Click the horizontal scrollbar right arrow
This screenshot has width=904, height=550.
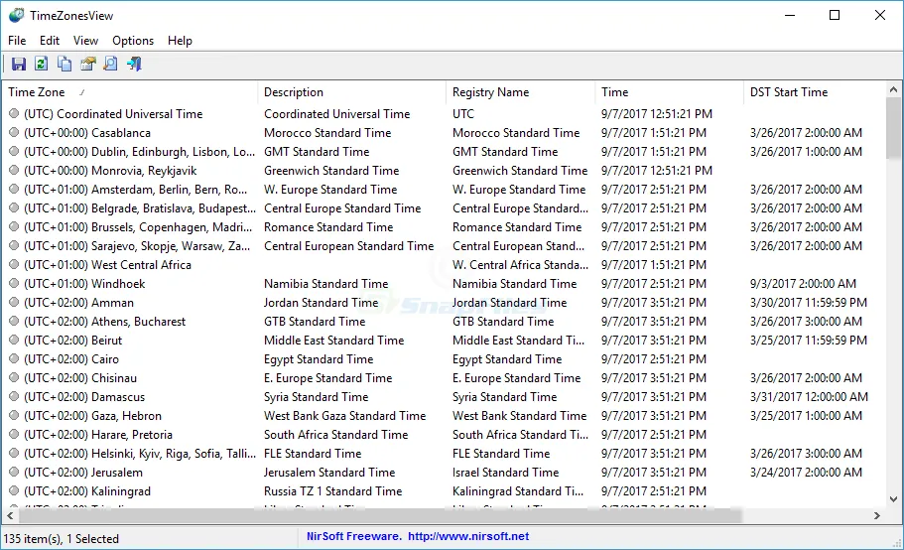pos(877,515)
